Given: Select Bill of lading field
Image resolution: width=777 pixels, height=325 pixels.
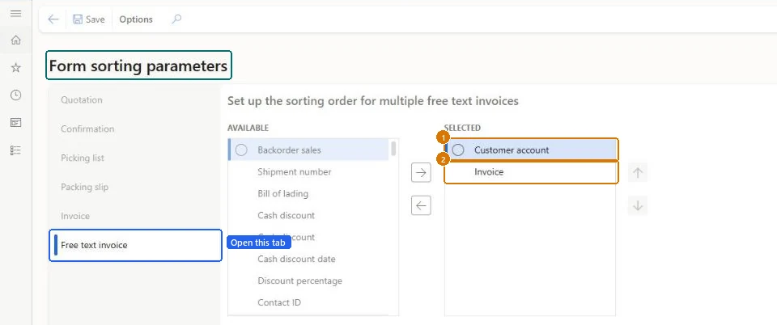Looking at the screenshot, I should (308, 193).
